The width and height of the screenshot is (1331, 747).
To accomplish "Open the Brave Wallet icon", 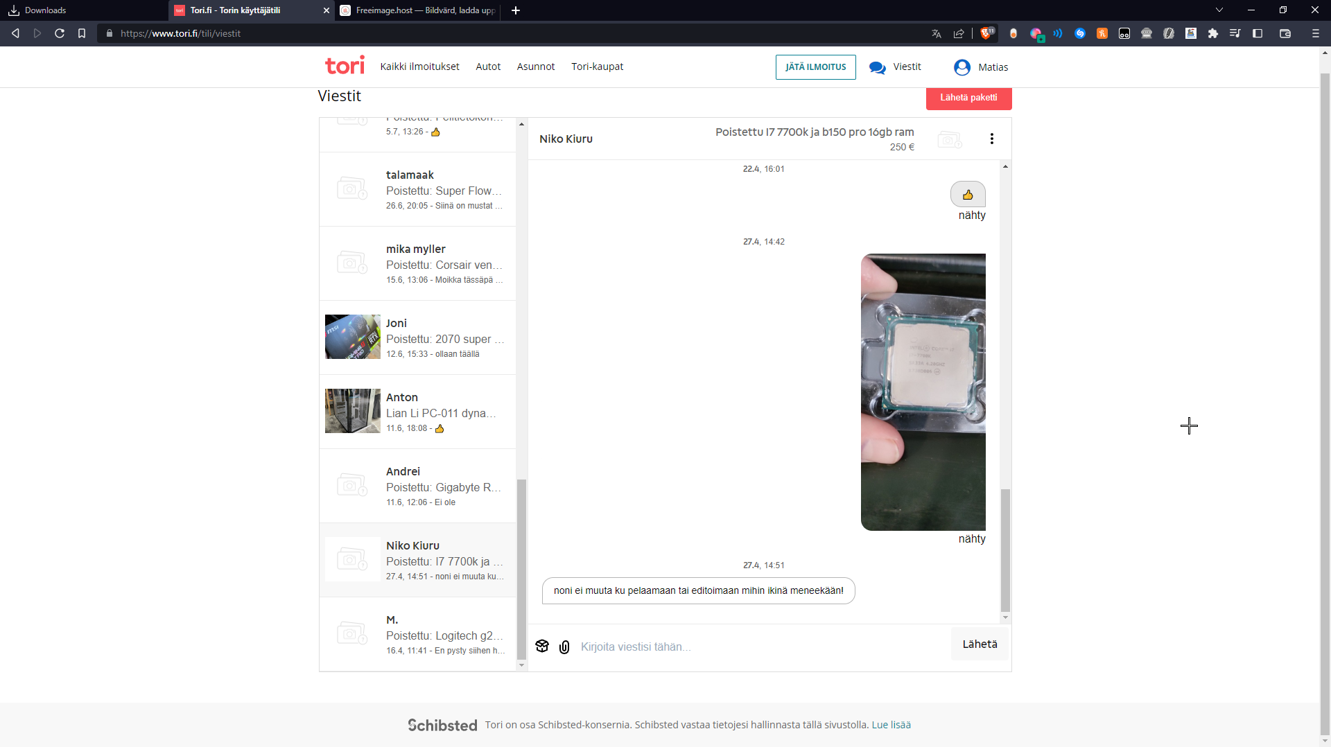I will pos(1285,33).
